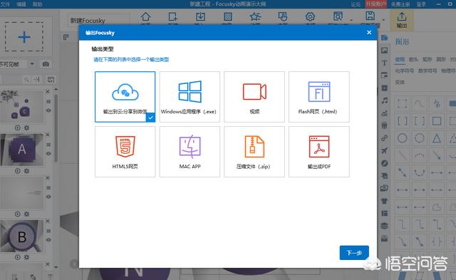This screenshot has height=280, width=456.
Task: Switch to the 箭头 shapes tab
Action: [x=413, y=60]
